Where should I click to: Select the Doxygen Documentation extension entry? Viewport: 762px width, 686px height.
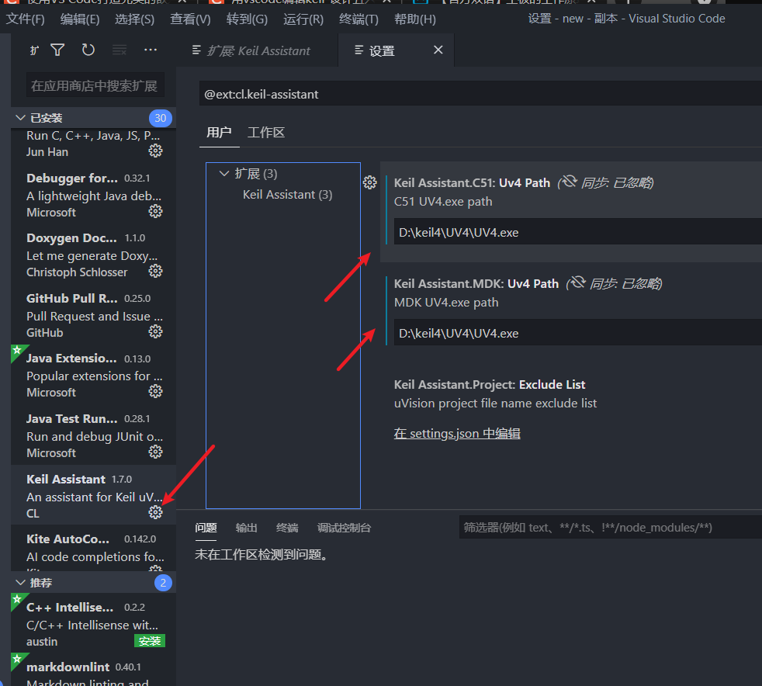coord(93,255)
